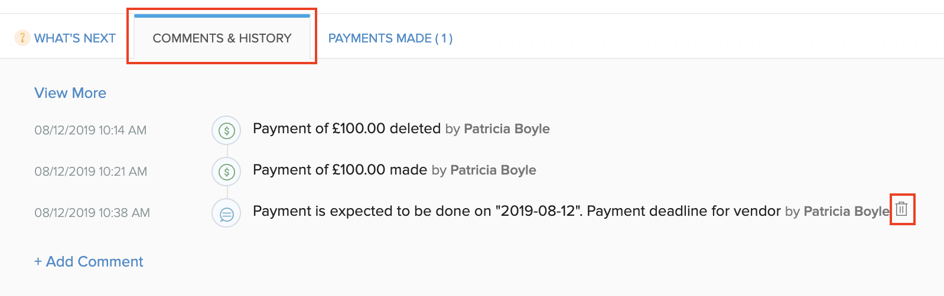Click the payment made dollar icon

(x=226, y=172)
